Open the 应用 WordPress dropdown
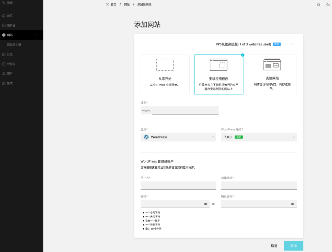The image size is (332, 252). tap(178, 137)
